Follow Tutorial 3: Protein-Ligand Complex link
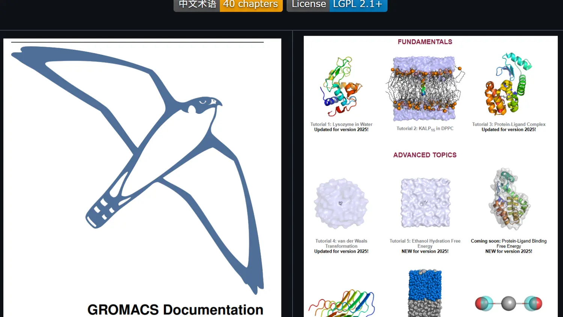The width and height of the screenshot is (563, 317). pos(509,124)
